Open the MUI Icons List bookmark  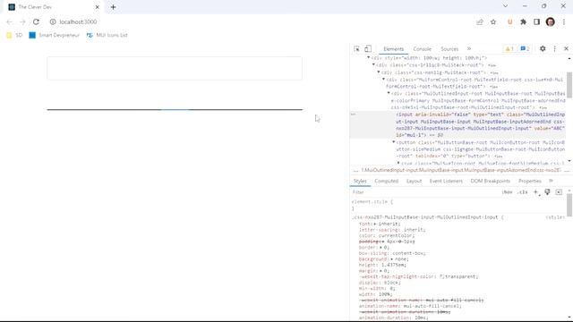(x=107, y=35)
